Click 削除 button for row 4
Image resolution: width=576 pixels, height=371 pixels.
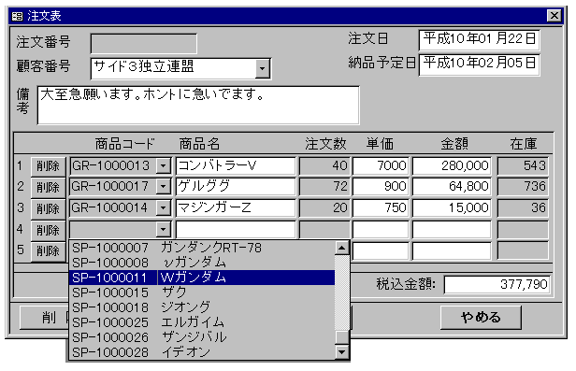click(48, 230)
